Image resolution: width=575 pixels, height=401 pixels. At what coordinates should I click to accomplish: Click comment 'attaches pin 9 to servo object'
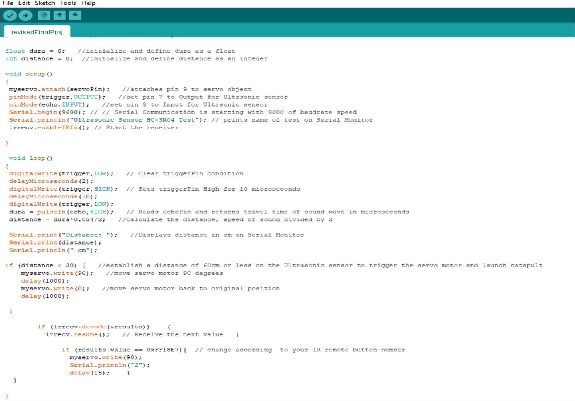(x=187, y=89)
